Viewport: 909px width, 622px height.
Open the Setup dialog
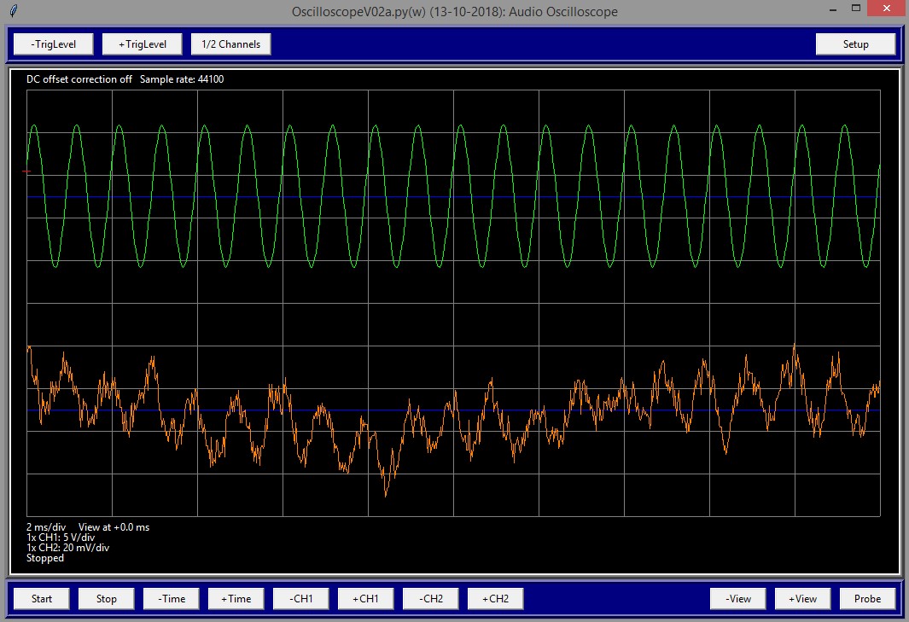[x=855, y=44]
